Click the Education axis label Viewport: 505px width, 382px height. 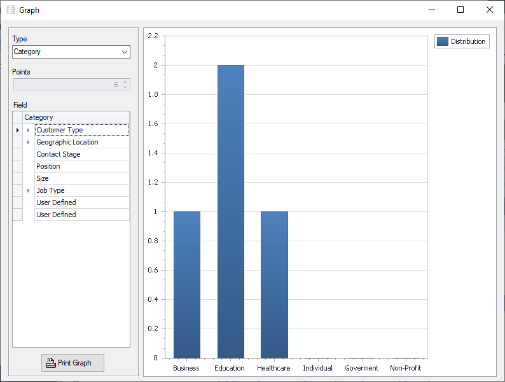(230, 368)
